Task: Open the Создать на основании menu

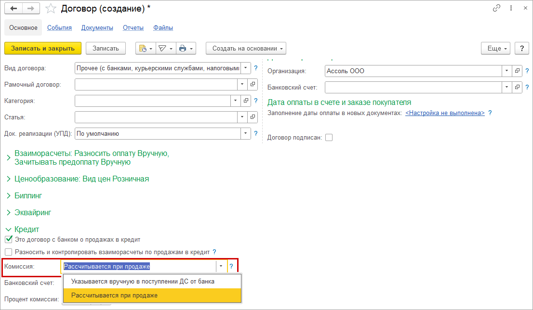Action: point(246,48)
